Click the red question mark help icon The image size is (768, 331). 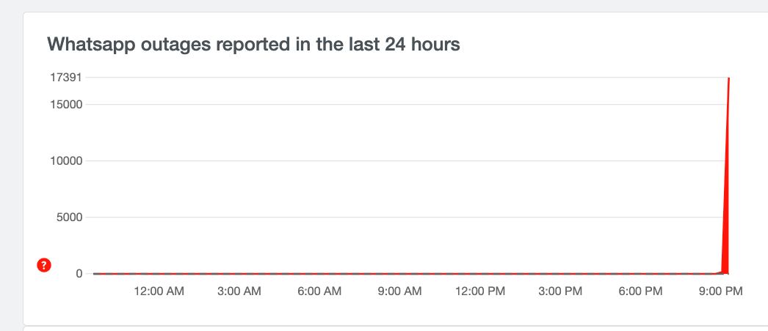click(43, 266)
